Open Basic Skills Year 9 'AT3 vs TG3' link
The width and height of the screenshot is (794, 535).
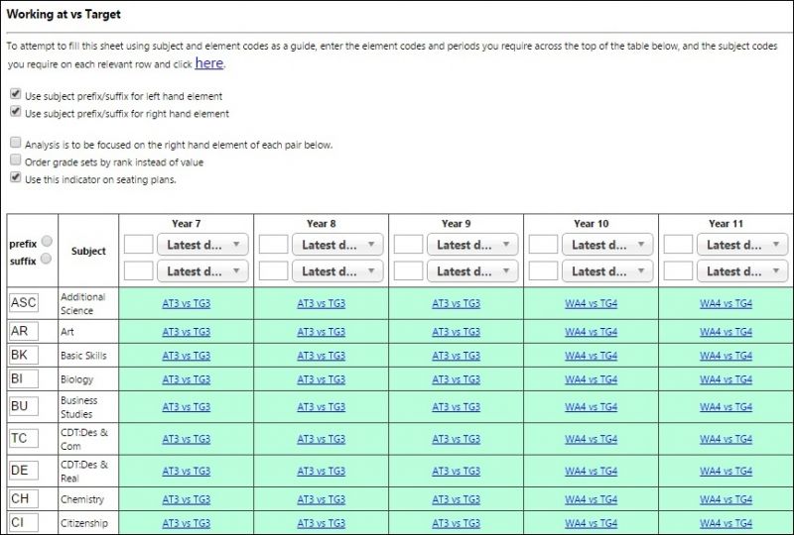pyautogui.click(x=457, y=356)
